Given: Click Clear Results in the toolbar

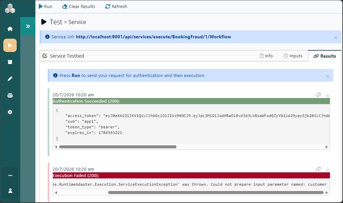Looking at the screenshot, I should point(79,6).
